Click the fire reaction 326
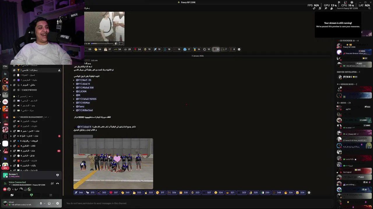The image size is (373, 209). click(x=288, y=192)
